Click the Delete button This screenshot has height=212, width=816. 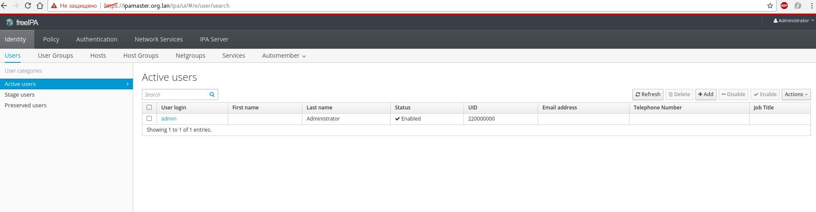tap(679, 94)
